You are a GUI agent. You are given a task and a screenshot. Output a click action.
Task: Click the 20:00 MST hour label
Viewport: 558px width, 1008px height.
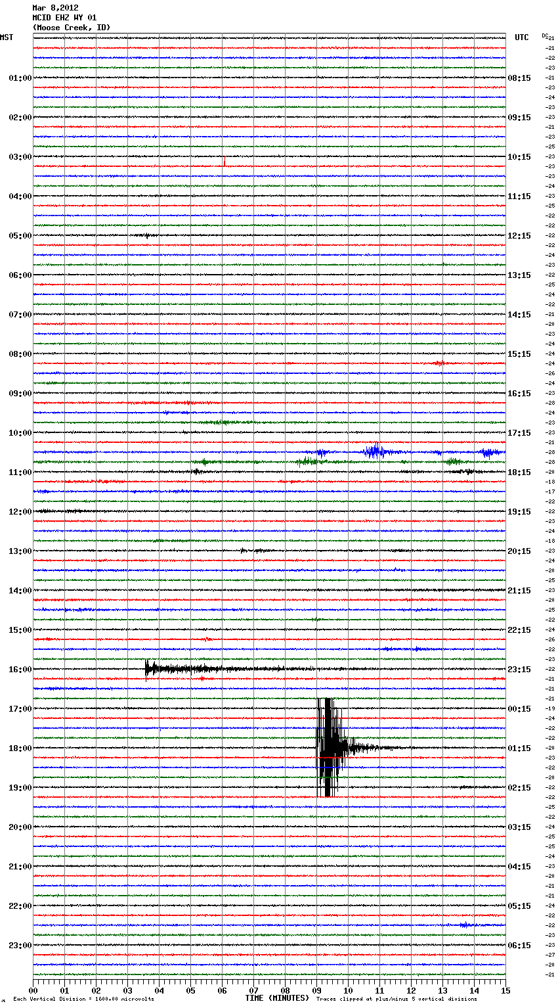point(20,827)
